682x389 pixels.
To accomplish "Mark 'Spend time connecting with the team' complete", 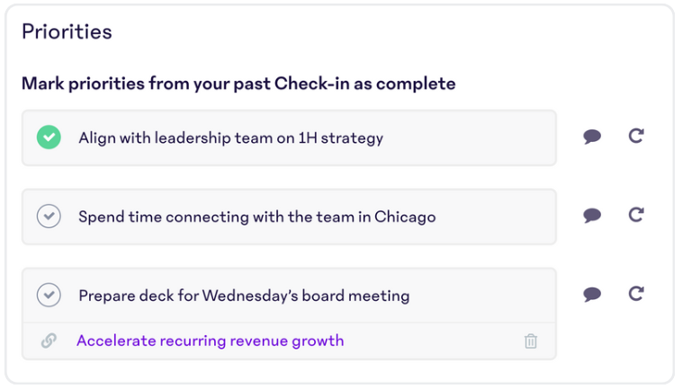I will tap(49, 217).
